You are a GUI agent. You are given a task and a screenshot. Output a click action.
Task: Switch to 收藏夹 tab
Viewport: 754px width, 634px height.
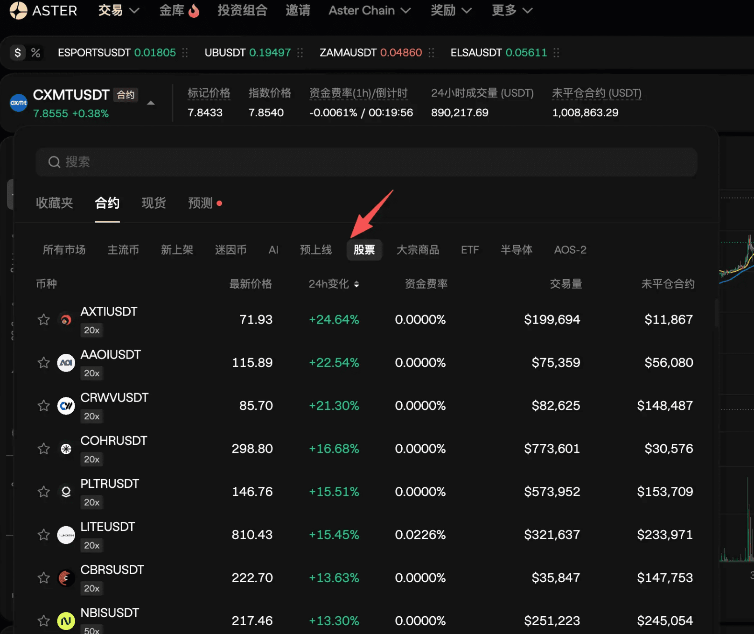click(55, 203)
